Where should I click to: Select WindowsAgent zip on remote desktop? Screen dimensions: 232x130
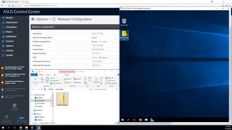(124, 35)
